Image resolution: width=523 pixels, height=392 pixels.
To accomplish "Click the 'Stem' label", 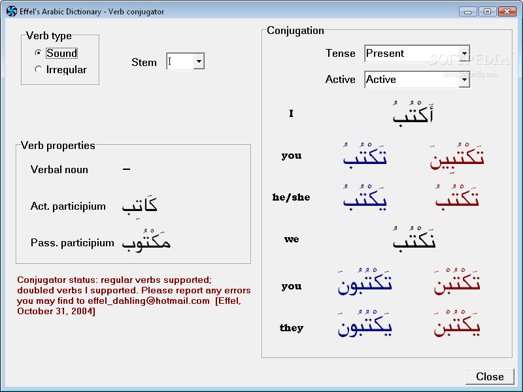I will coord(144,62).
